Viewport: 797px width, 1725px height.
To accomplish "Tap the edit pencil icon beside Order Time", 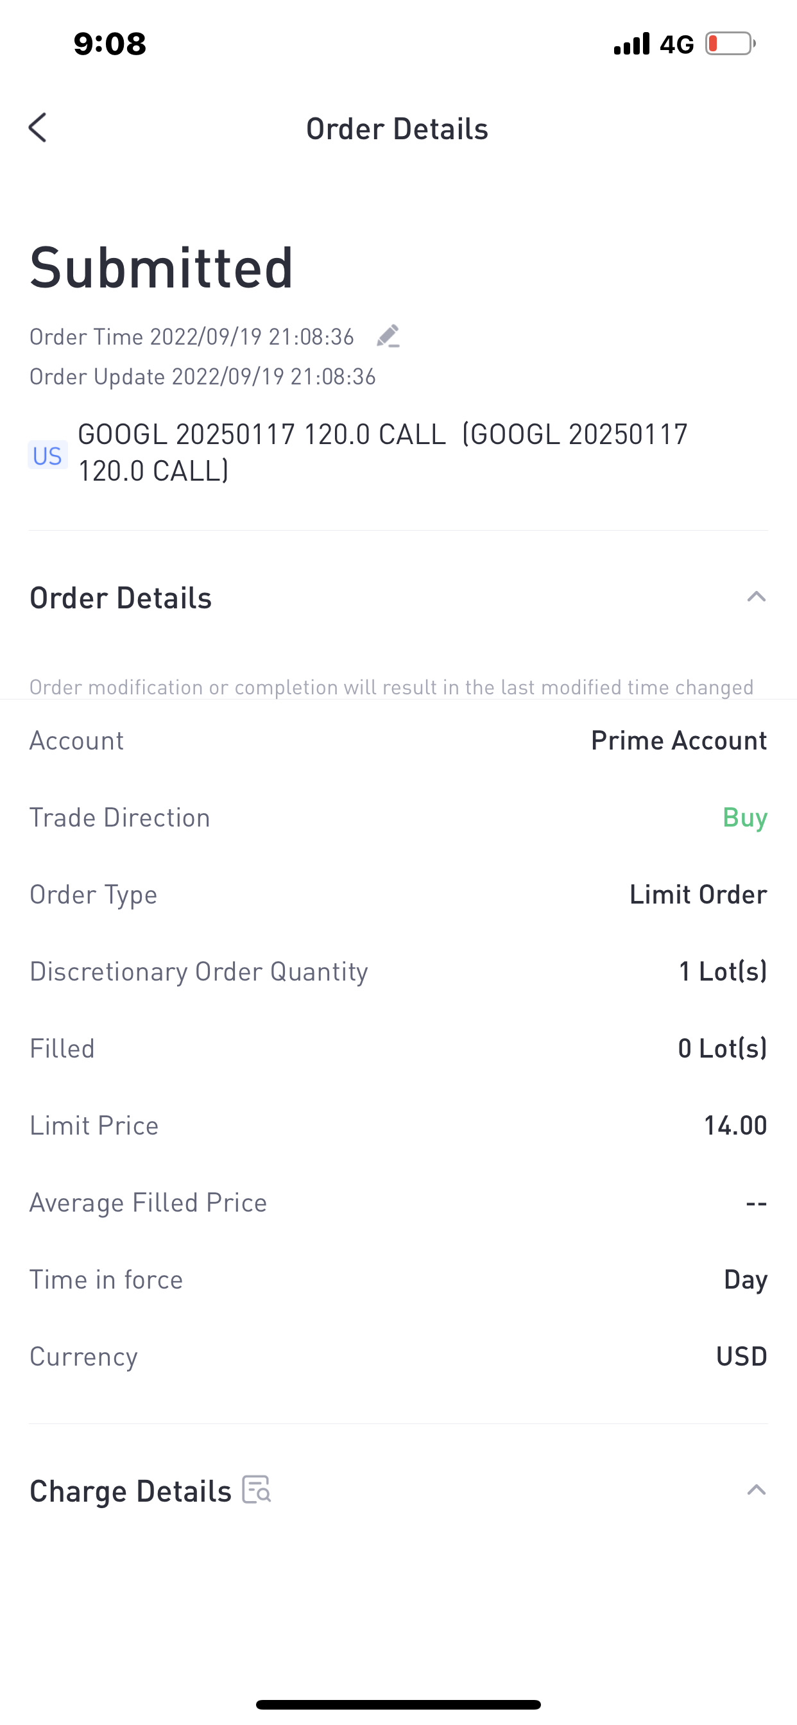I will coord(388,336).
